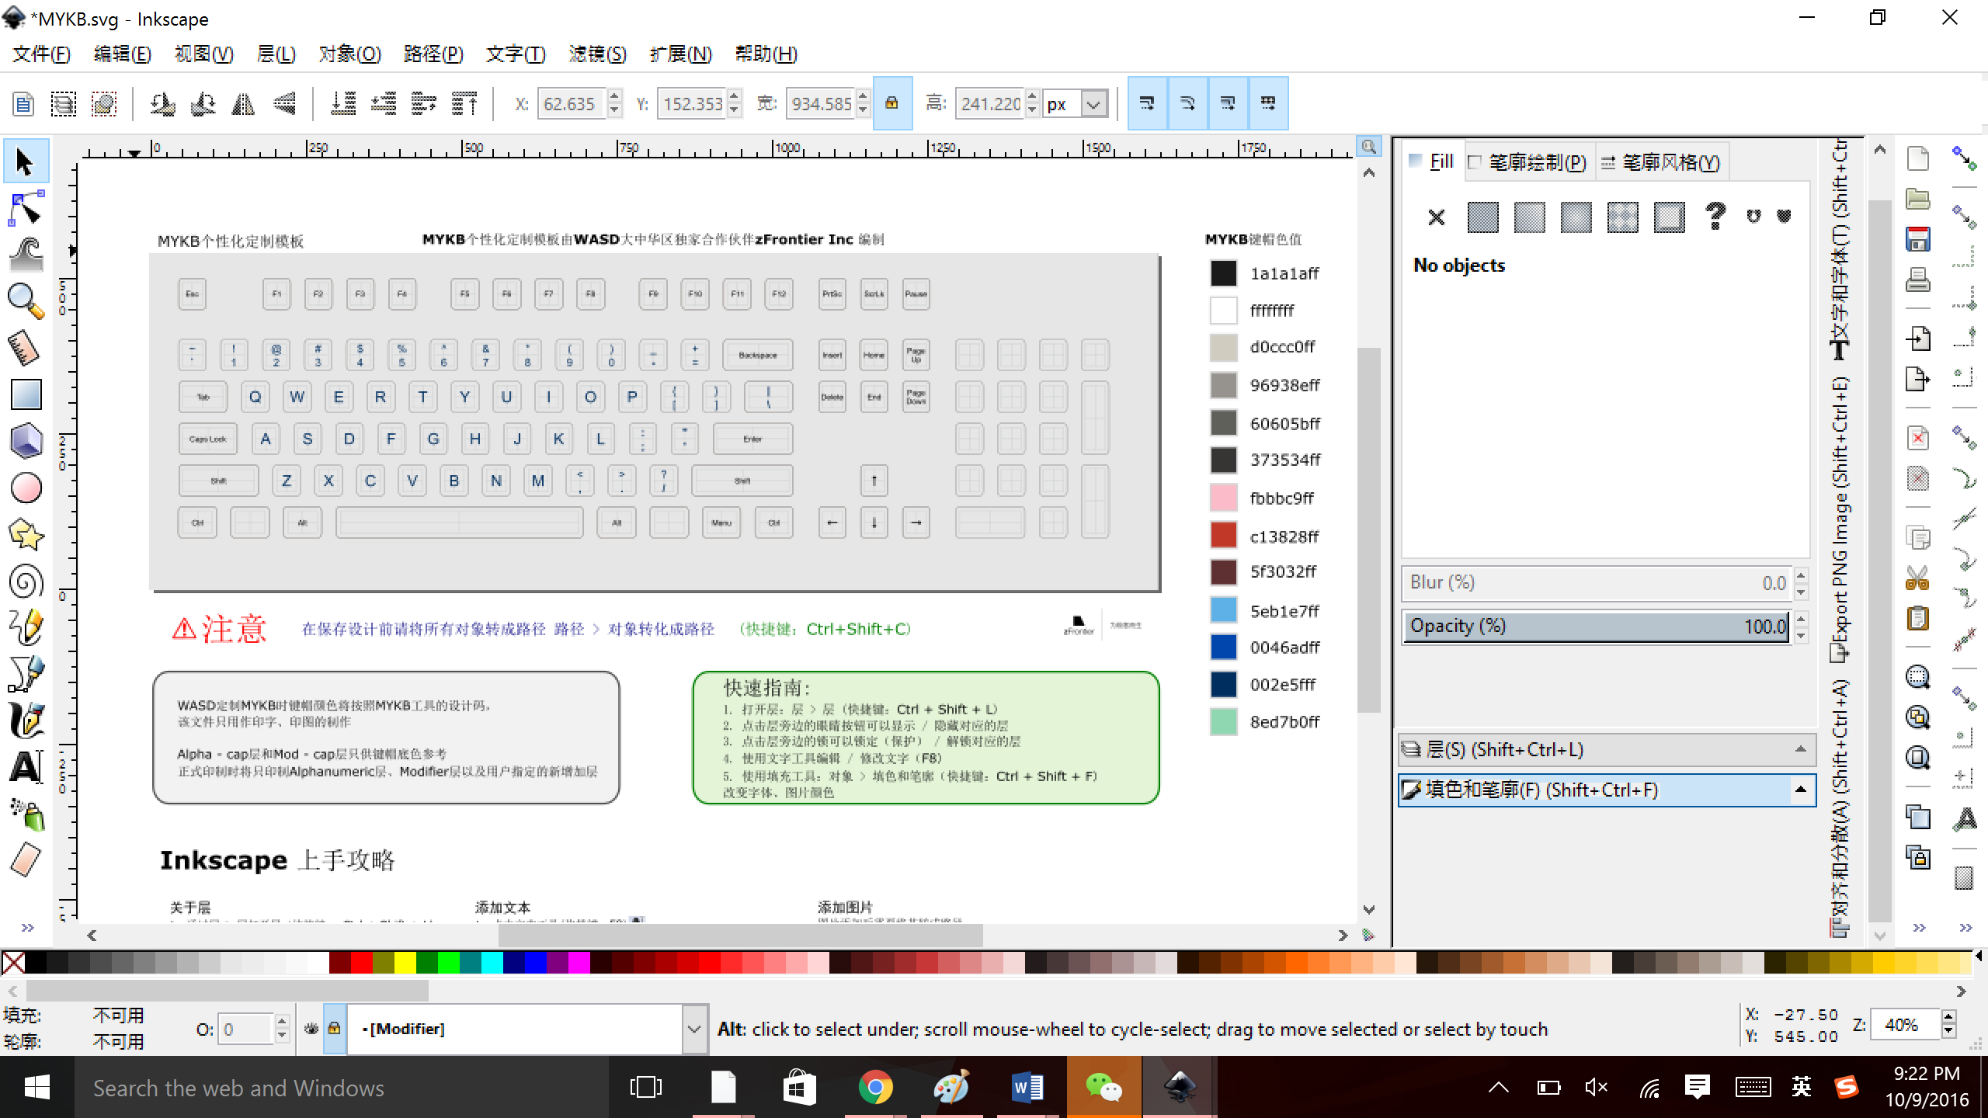Toggle current layer lock icon
The image size is (1988, 1118).
(x=334, y=1029)
